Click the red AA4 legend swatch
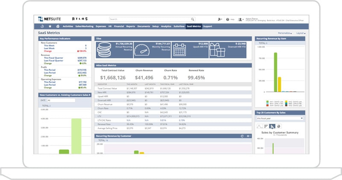The height and width of the screenshot is (180, 342). (x=268, y=106)
